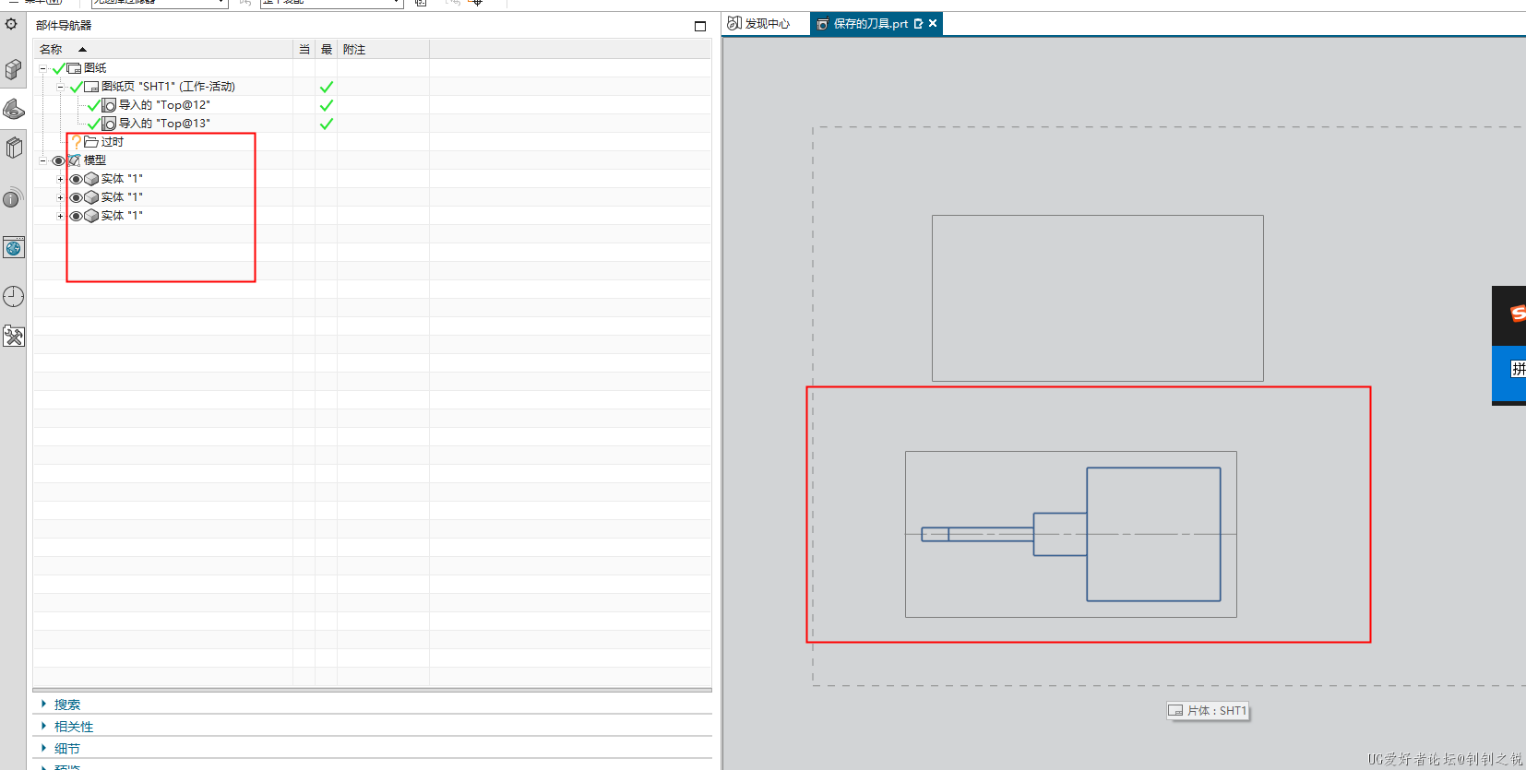This screenshot has width=1526, height=770.
Task: Click the 附注 column header
Action: click(384, 50)
